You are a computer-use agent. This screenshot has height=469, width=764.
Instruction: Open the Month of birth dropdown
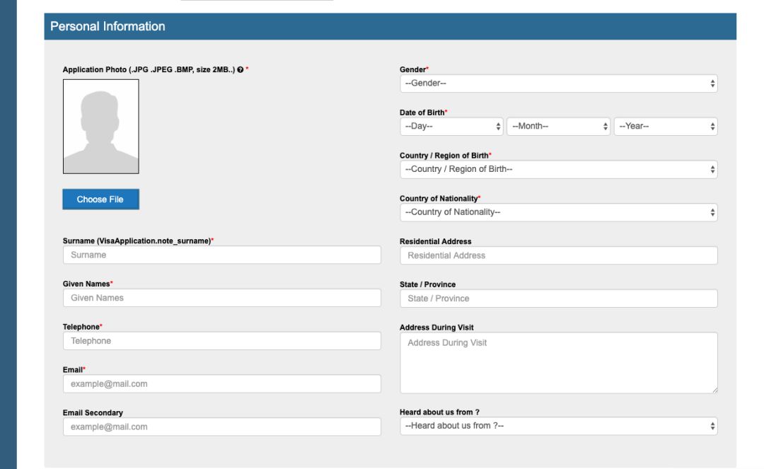click(558, 127)
